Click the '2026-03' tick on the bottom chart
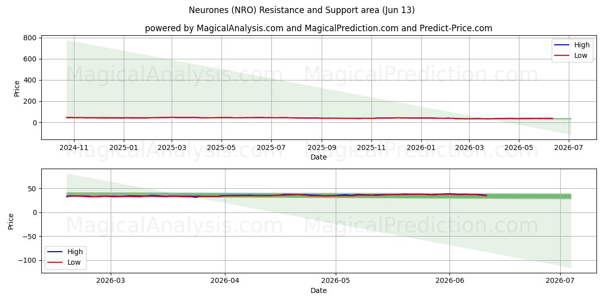Screen dimensions: 604x302 pos(111,281)
